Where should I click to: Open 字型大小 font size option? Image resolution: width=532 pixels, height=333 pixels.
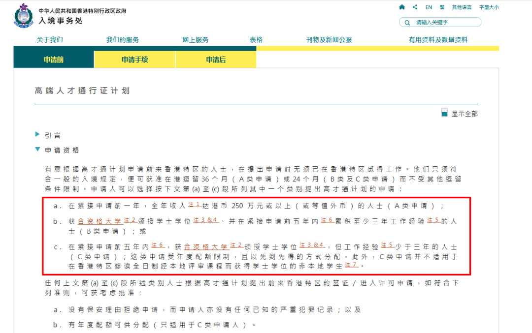[x=488, y=7]
